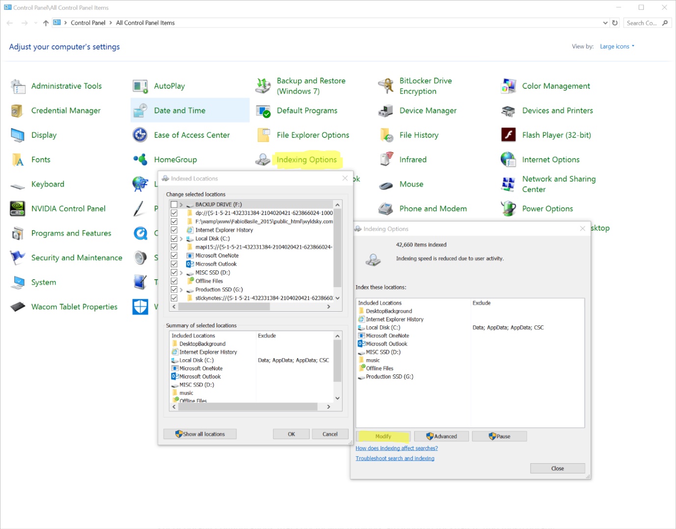The image size is (676, 529).
Task: Open Power Options icon
Action: tap(509, 209)
